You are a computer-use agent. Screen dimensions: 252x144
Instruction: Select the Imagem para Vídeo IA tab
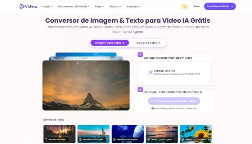click(109, 43)
